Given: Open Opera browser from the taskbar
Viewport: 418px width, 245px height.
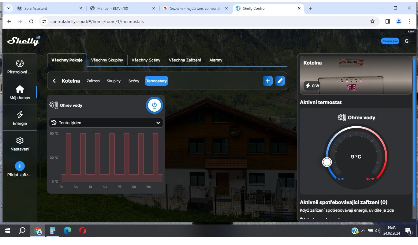Looking at the screenshot, I should [x=82, y=231].
